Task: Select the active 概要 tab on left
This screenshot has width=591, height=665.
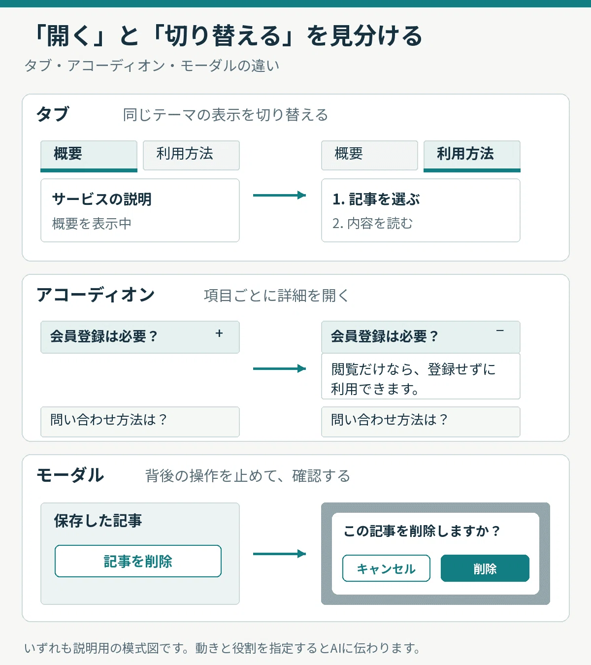Action: (x=89, y=156)
